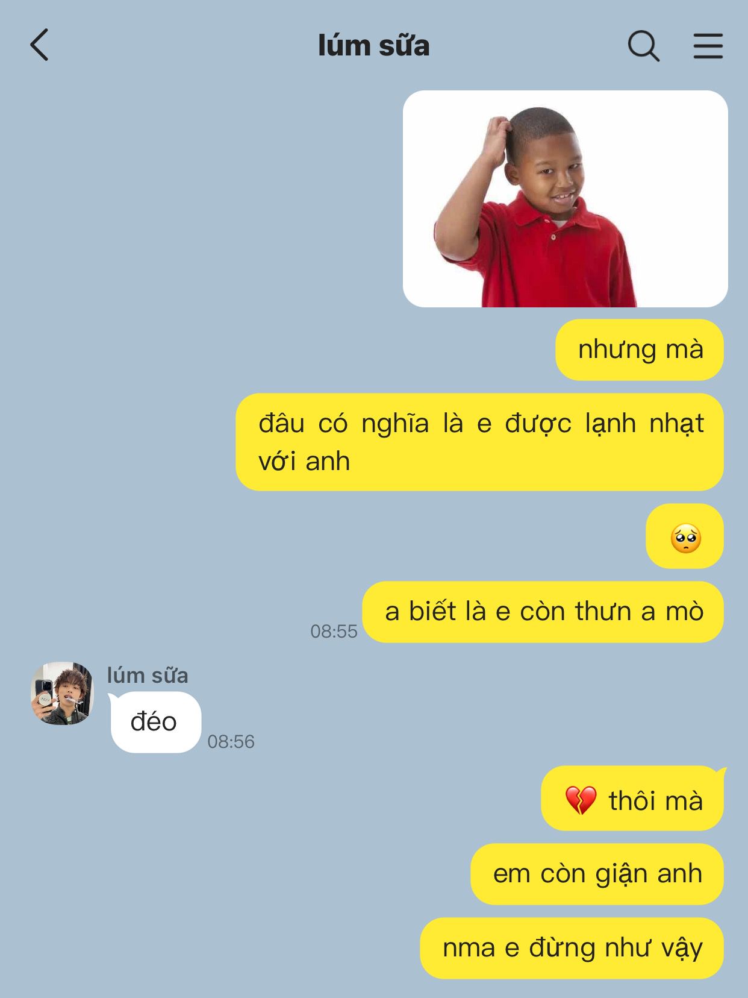The image size is (748, 998).
Task: Select the received message 'đéo'
Action: [155, 722]
